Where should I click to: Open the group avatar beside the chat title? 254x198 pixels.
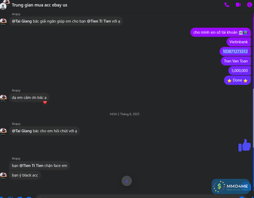pos(4,4)
